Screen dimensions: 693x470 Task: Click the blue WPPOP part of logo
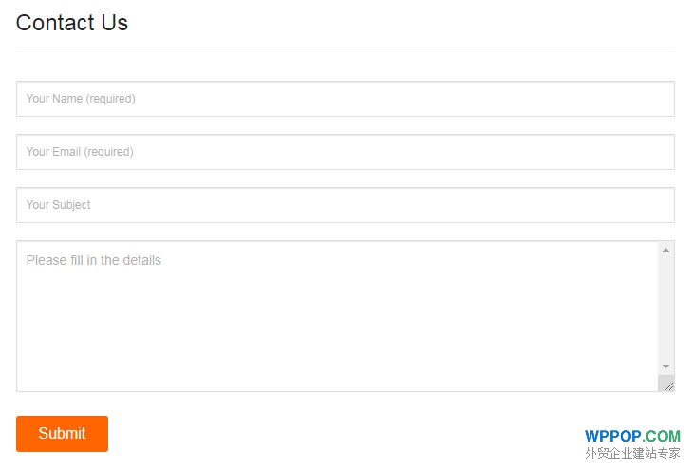pos(612,436)
